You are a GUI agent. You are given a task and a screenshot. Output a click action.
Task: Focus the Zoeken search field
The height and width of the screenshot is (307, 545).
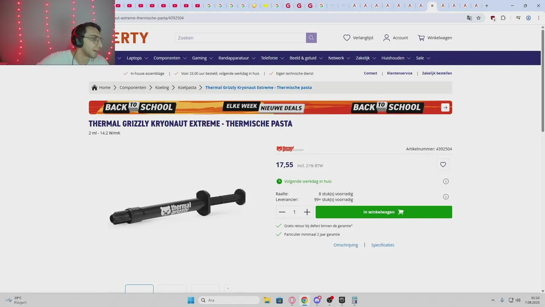point(240,38)
